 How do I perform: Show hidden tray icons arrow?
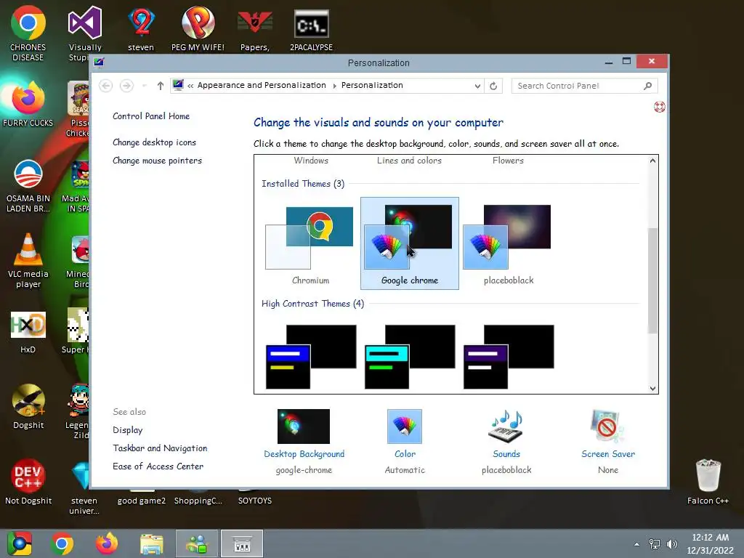(636, 544)
